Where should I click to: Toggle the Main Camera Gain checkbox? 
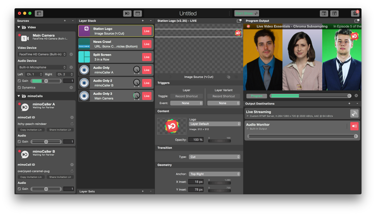coord(19,81)
